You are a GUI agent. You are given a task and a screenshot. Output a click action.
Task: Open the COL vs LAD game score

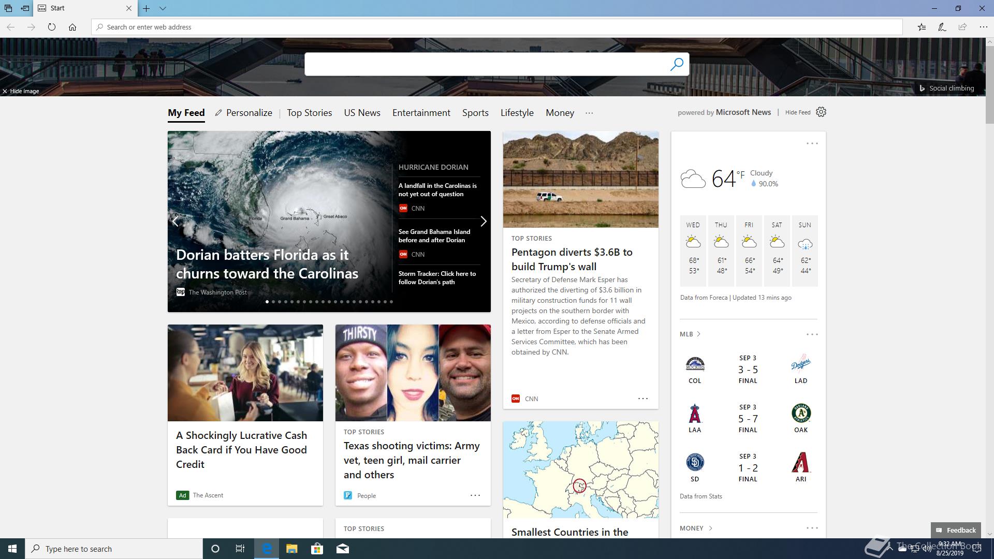(748, 370)
